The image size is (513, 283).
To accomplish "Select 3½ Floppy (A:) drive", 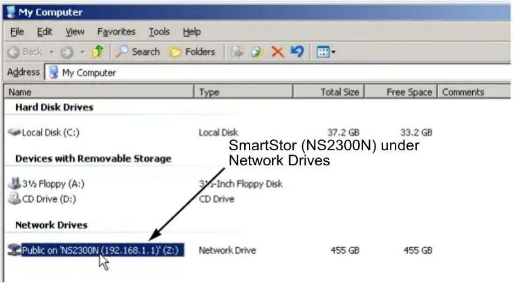I will [53, 184].
